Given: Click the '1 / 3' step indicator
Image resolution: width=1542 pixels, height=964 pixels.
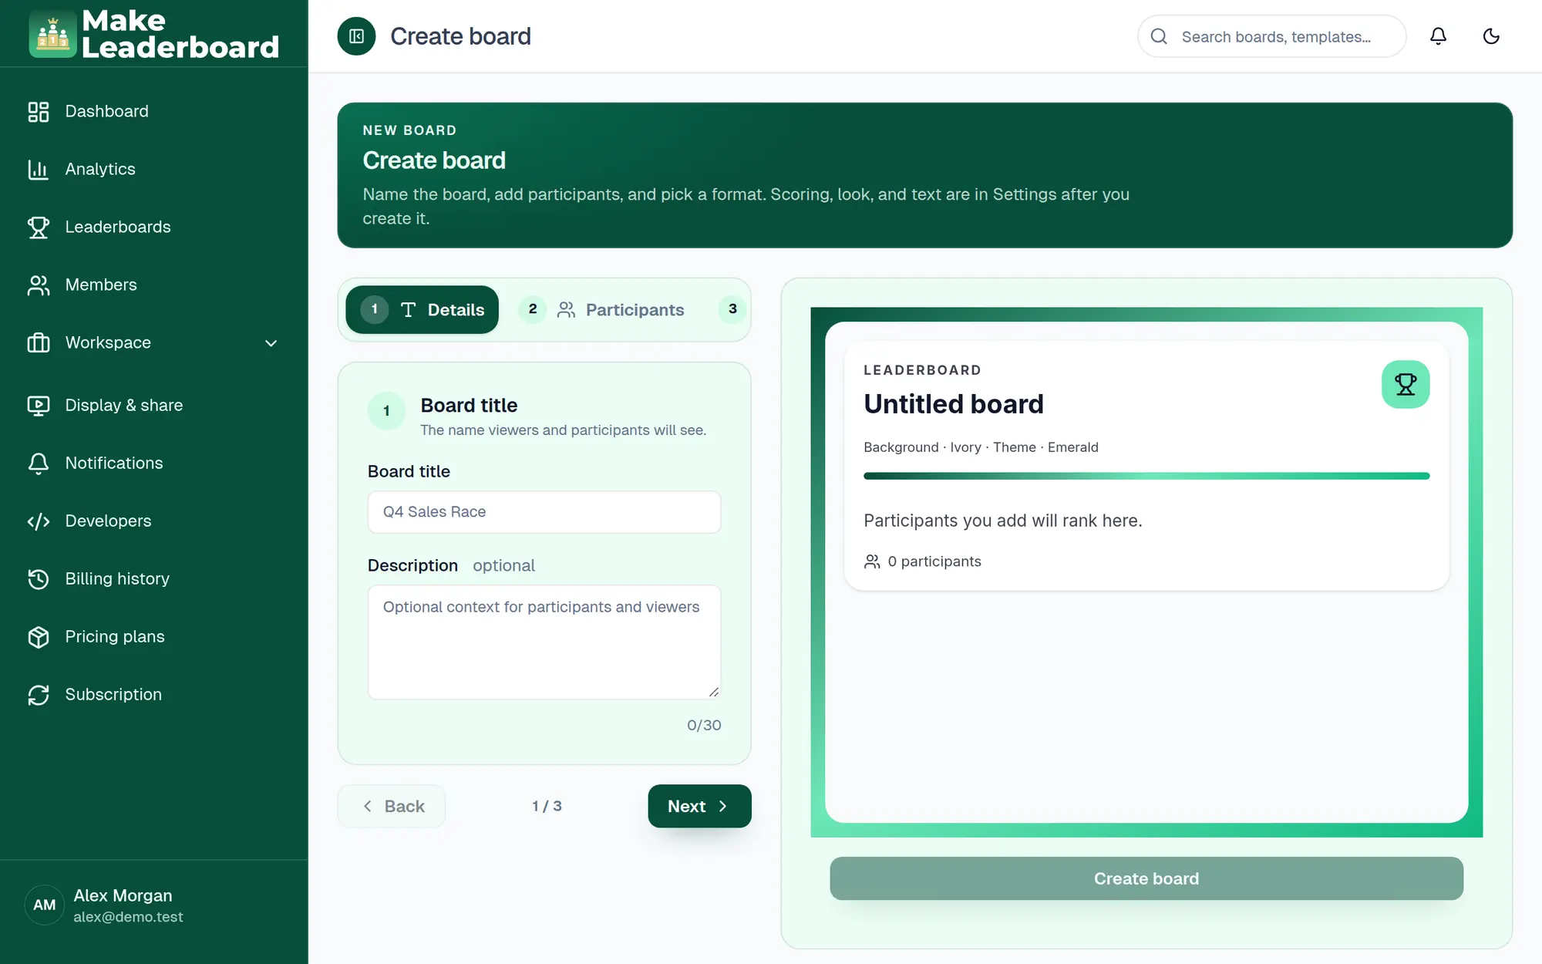Looking at the screenshot, I should coord(547,806).
